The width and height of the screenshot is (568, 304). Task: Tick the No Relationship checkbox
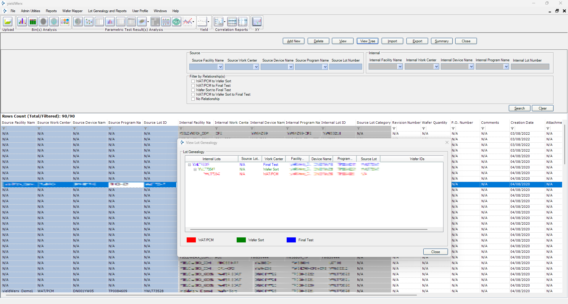[193, 99]
